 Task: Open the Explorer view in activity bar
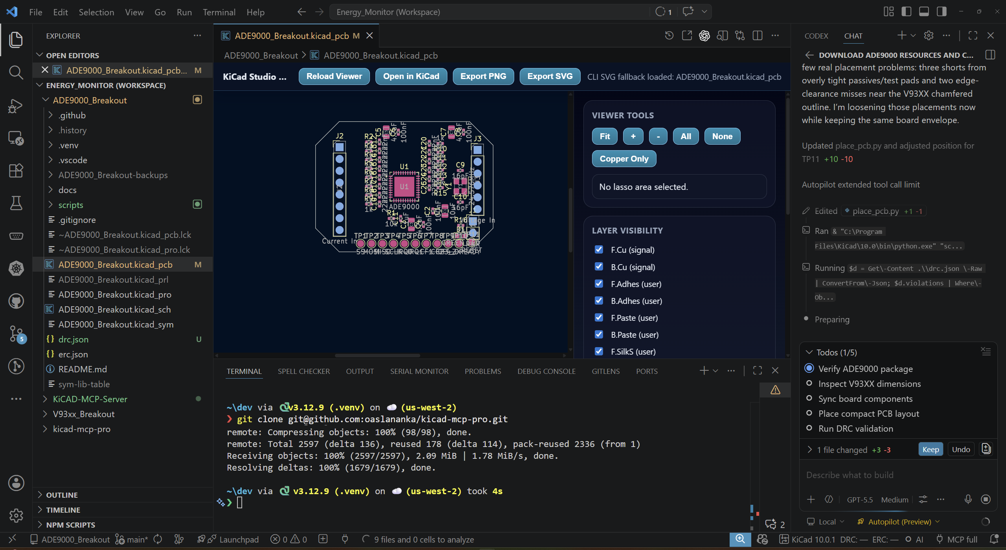point(16,39)
